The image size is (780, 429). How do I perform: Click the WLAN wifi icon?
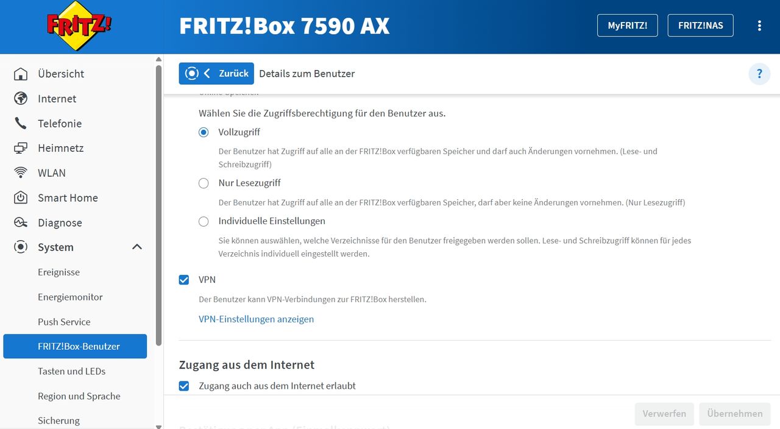click(21, 173)
